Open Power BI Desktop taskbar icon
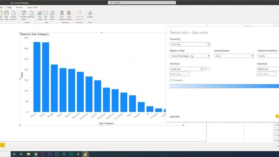Image resolution: width=279 pixels, height=157 pixels. click(85, 154)
